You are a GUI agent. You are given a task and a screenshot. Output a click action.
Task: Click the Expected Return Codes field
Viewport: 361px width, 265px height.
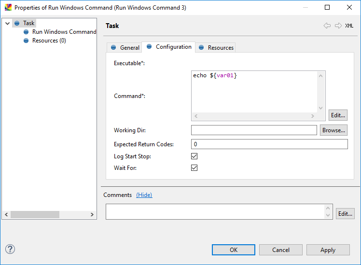point(269,144)
